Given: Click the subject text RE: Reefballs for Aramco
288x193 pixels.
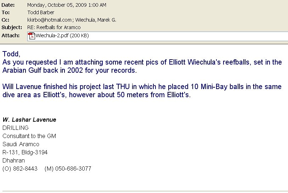Looking at the screenshot, I should [x=54, y=27].
